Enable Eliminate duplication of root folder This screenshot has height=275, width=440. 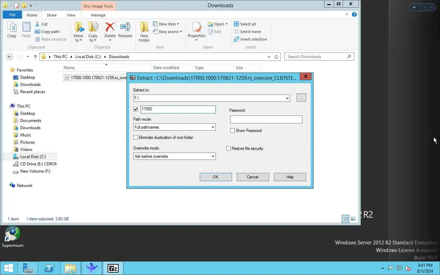[x=135, y=137]
